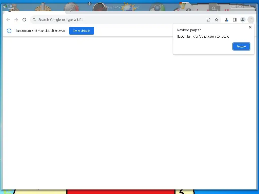259x194 pixels.
Task: Click the share page icon in address bar
Action: tap(208, 20)
